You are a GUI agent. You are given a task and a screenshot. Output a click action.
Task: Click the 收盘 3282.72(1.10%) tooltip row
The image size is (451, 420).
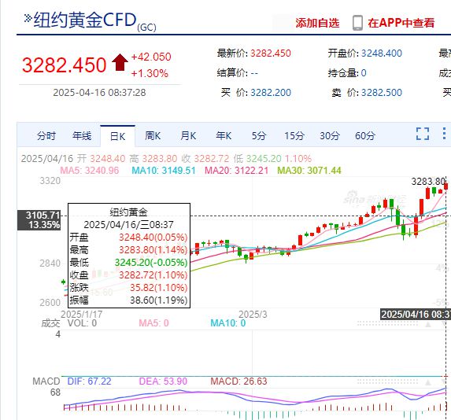click(128, 275)
